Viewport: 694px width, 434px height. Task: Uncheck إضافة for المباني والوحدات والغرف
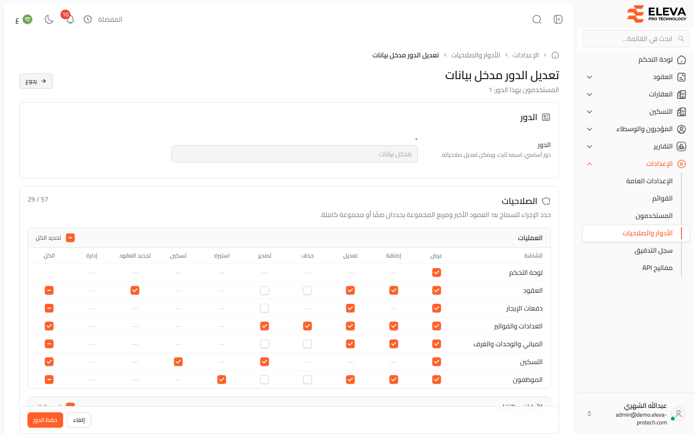pyautogui.click(x=394, y=344)
